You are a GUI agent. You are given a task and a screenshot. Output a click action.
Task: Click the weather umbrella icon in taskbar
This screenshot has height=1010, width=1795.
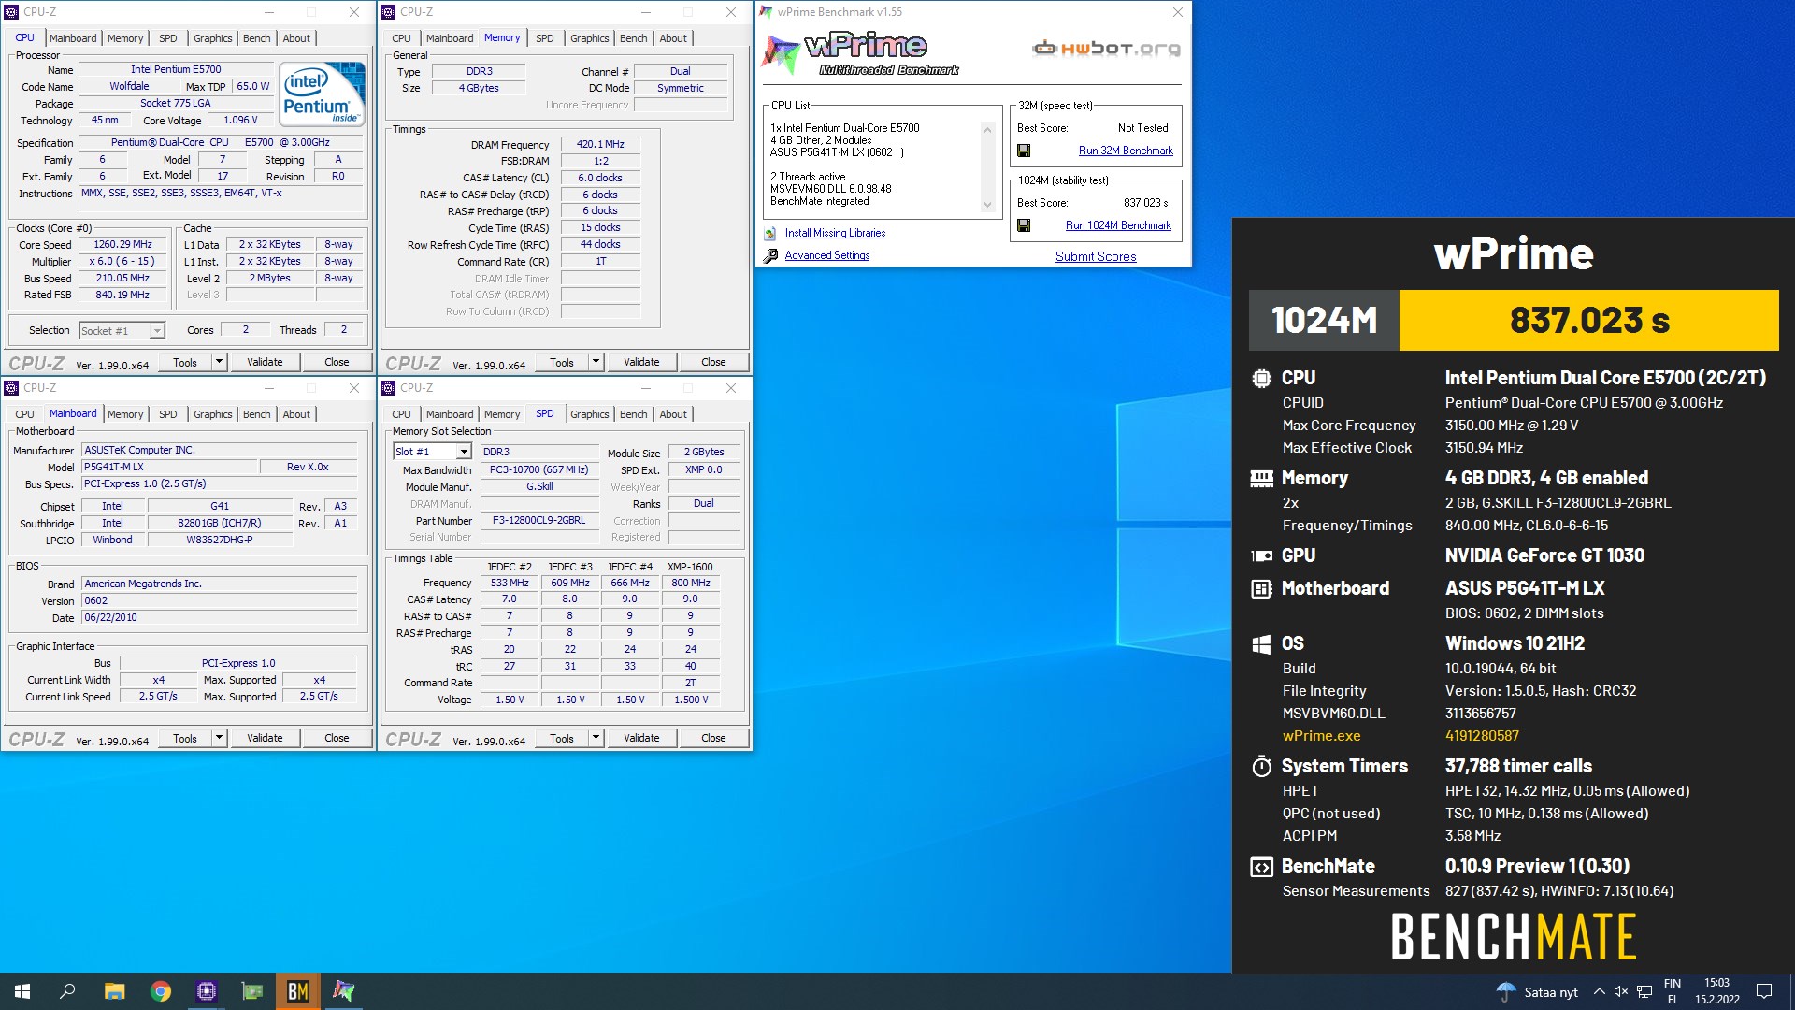pos(1506,991)
